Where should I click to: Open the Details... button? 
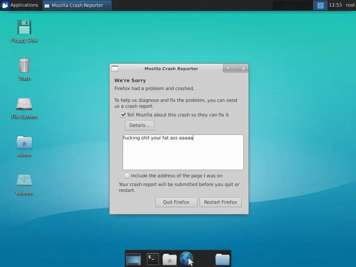139,125
